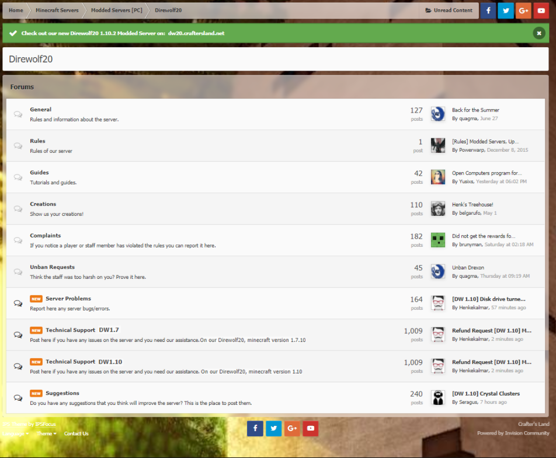Select Direwolf20 breadcrumb
The height and width of the screenshot is (458, 556).
(168, 11)
